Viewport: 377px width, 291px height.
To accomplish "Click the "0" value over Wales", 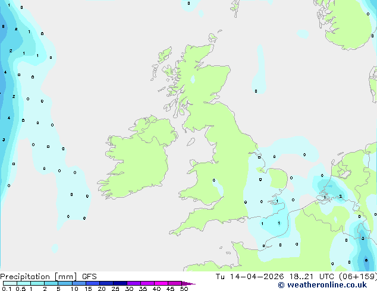I will tap(214, 181).
